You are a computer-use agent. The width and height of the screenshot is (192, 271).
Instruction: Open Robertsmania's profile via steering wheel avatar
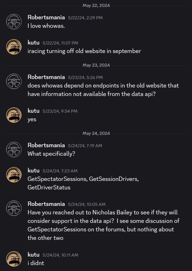click(x=14, y=22)
